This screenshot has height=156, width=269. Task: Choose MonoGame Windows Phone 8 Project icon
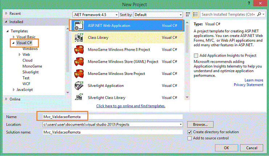pyautogui.click(x=79, y=50)
